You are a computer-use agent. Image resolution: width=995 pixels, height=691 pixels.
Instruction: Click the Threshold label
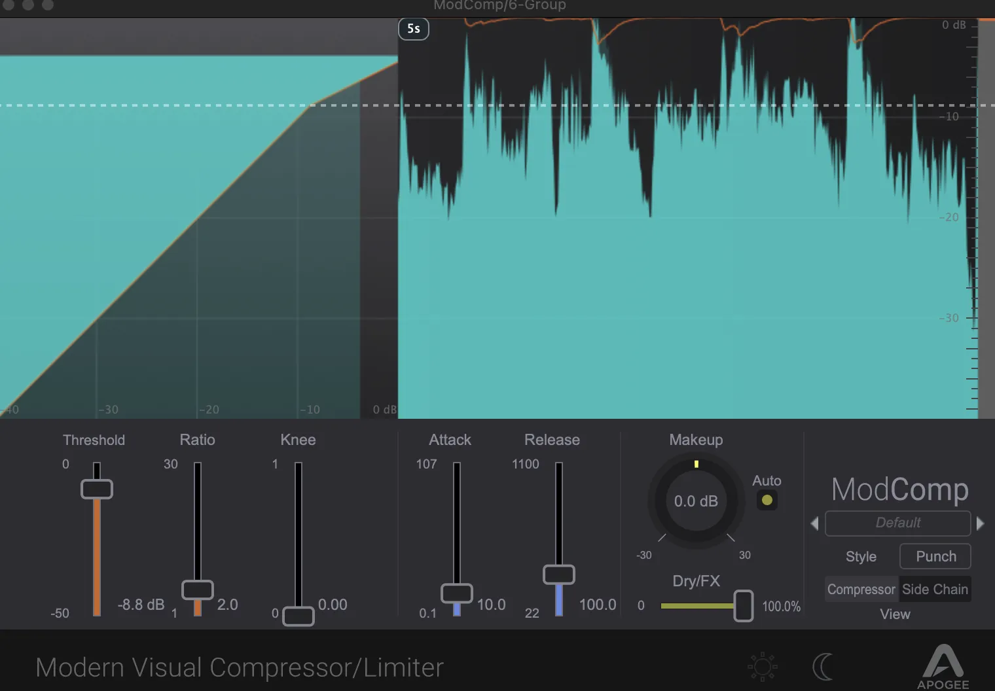coord(94,440)
